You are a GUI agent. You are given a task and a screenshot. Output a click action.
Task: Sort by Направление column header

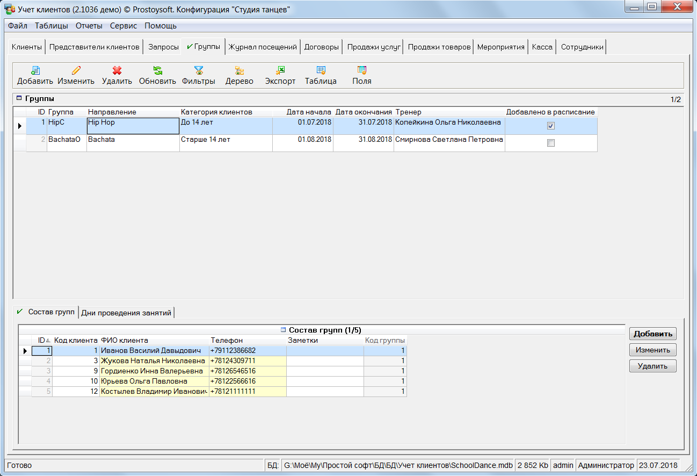click(133, 112)
